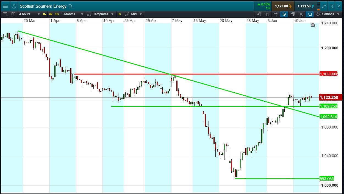Open the stacked windows compare icon

293,14
